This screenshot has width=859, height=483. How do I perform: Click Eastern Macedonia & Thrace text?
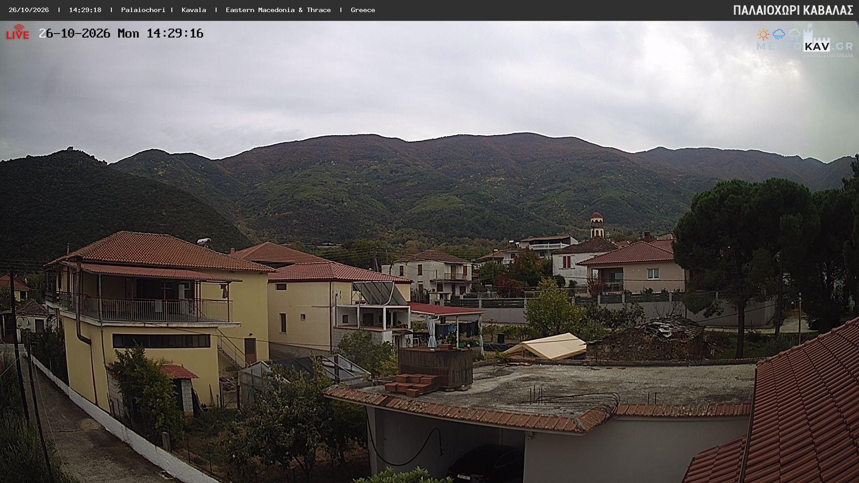[x=278, y=10]
